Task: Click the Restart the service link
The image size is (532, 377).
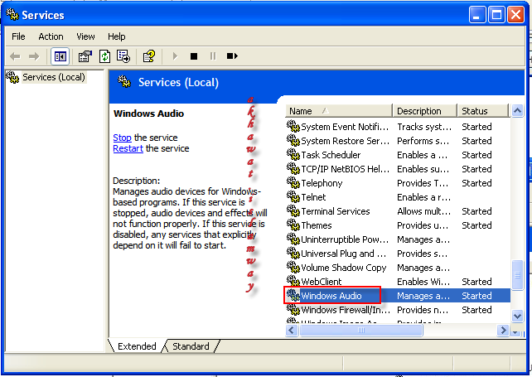Action: 128,148
